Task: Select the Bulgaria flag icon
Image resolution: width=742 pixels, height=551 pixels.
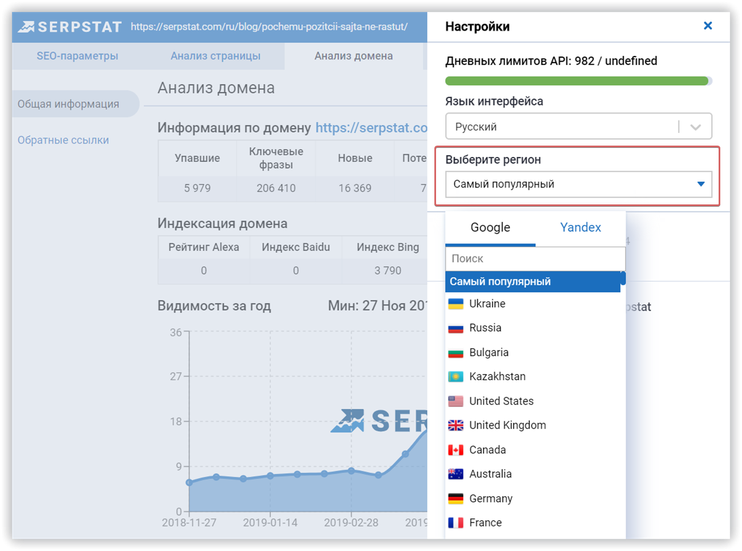Action: 455,353
